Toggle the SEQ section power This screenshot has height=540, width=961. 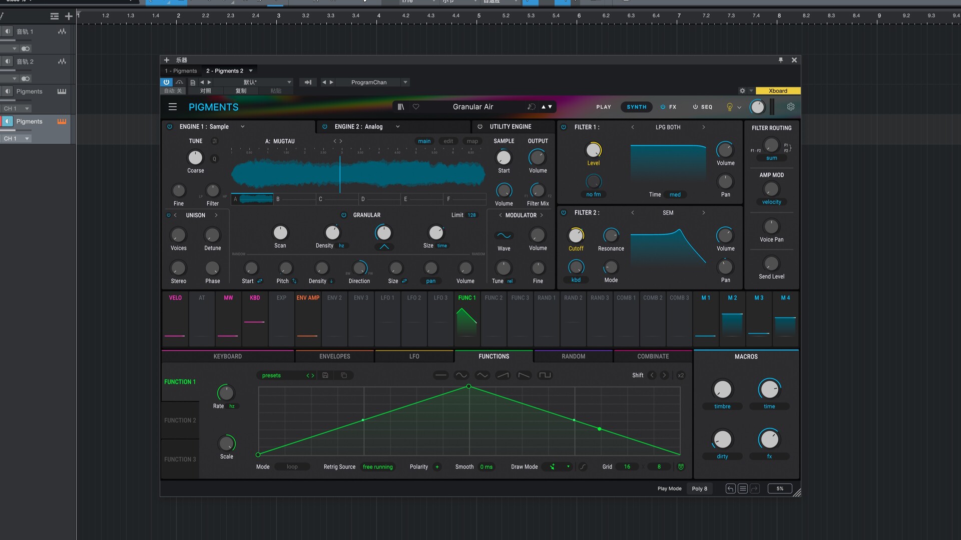point(695,106)
